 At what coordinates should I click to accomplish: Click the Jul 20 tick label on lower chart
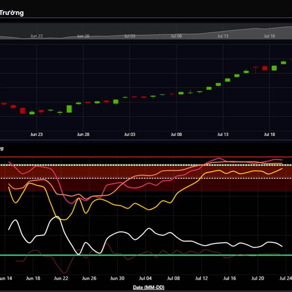pos(257,278)
